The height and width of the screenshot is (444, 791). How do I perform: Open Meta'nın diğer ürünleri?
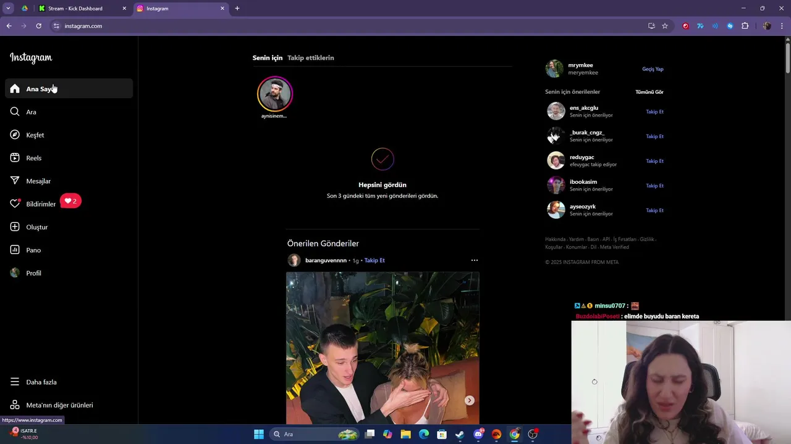click(69, 405)
